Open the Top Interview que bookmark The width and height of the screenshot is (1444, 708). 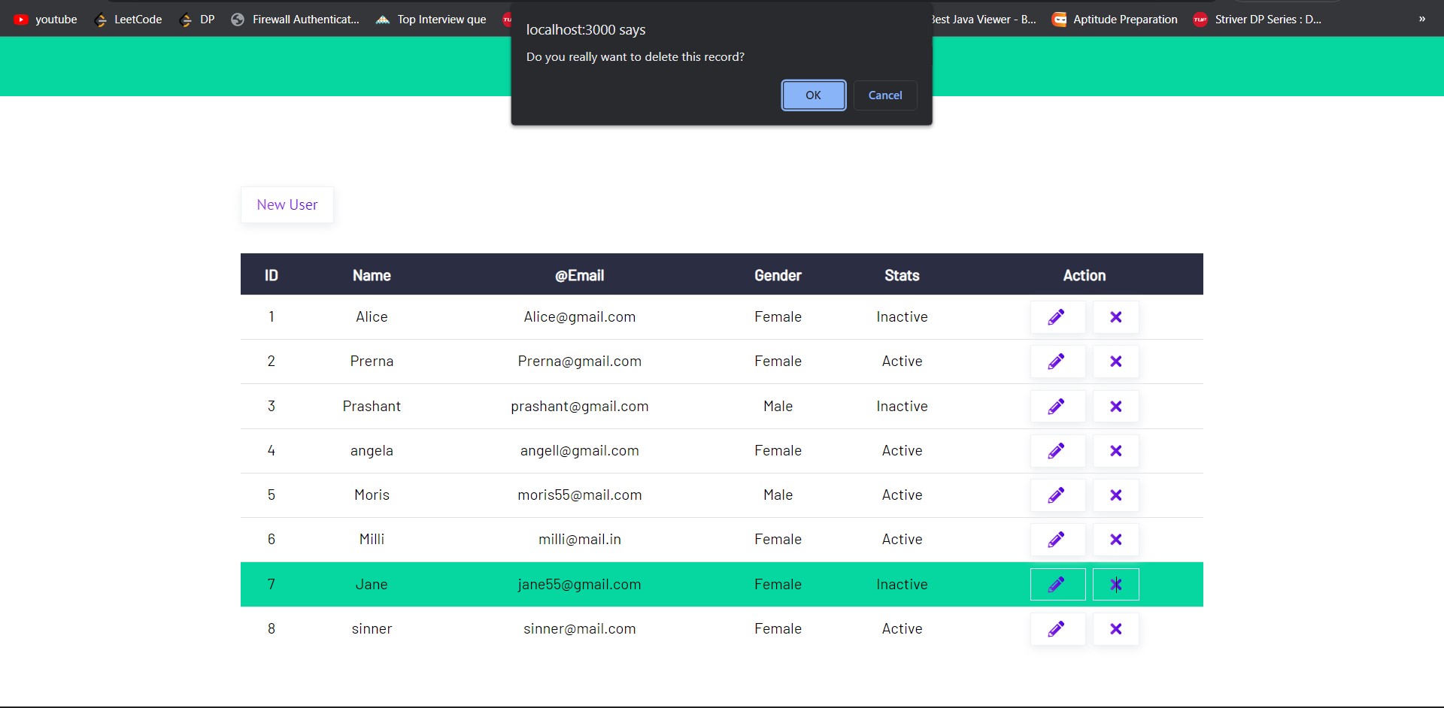432,20
